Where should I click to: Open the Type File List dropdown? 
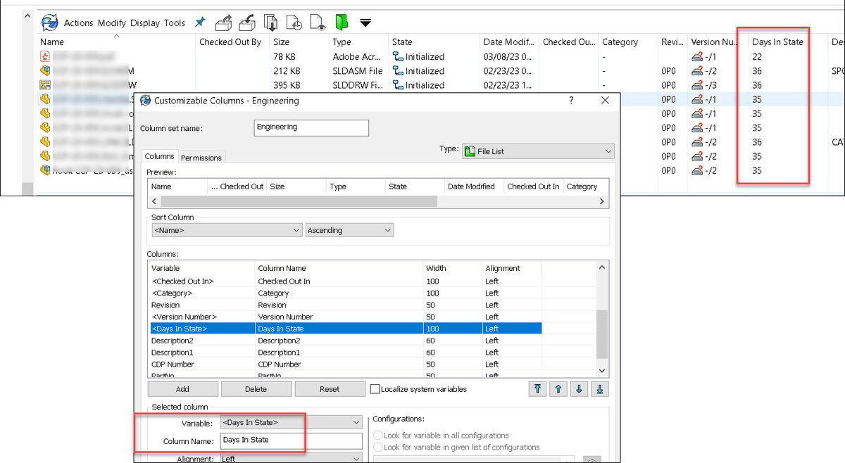pyautogui.click(x=539, y=151)
